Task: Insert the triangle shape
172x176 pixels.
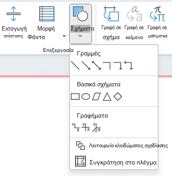Action: pos(107,97)
